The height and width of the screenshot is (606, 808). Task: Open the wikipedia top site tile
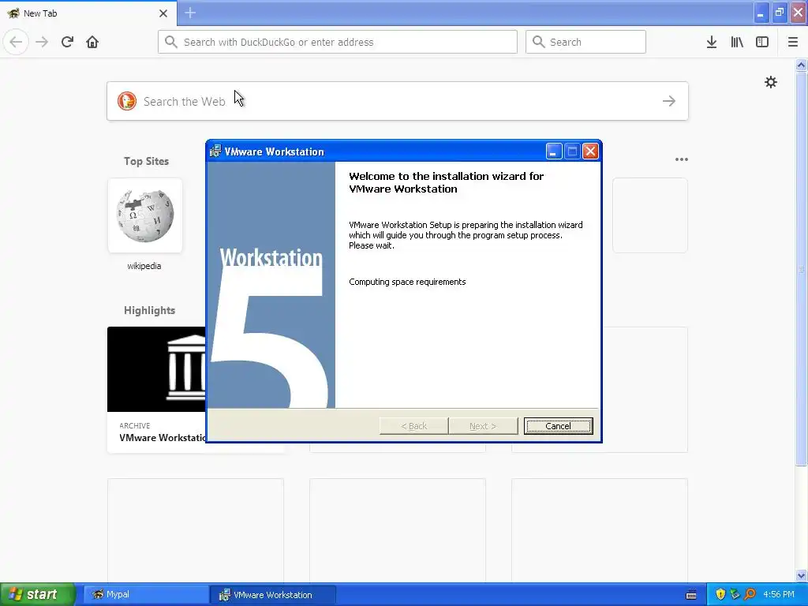(x=145, y=215)
